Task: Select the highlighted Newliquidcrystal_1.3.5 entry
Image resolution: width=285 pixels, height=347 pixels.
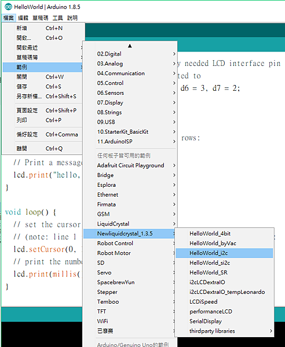Action: tap(130, 234)
